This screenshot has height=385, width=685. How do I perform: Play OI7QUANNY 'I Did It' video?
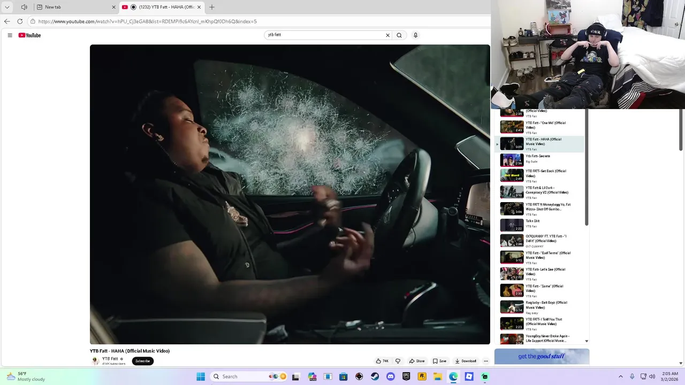541,241
